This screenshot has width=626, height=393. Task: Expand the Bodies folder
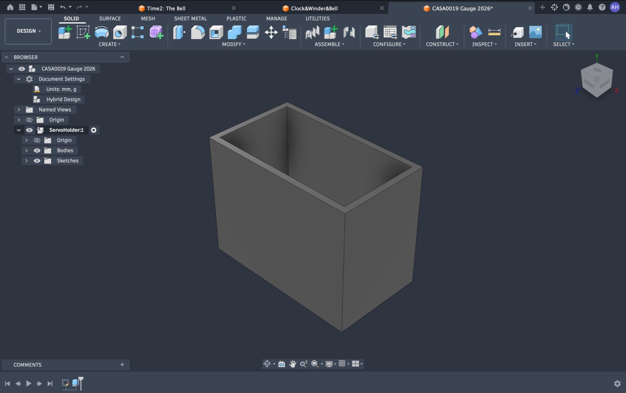[x=26, y=150]
